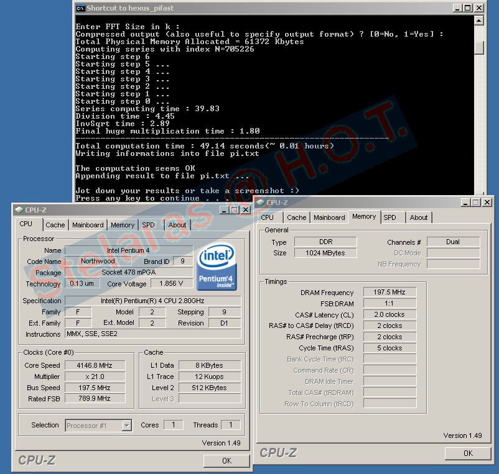Click the console window scrollbar thumb

479,47
